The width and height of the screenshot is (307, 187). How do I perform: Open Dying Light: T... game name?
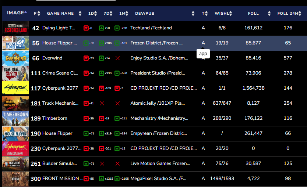(59, 28)
